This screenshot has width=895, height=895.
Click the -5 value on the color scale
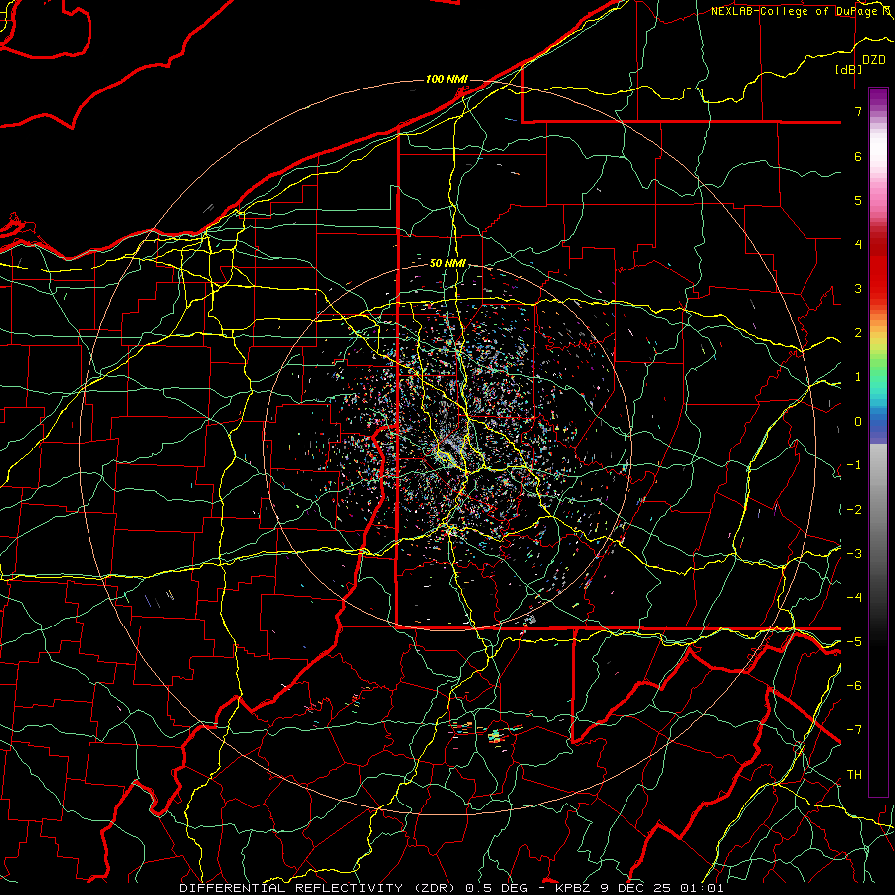click(854, 641)
